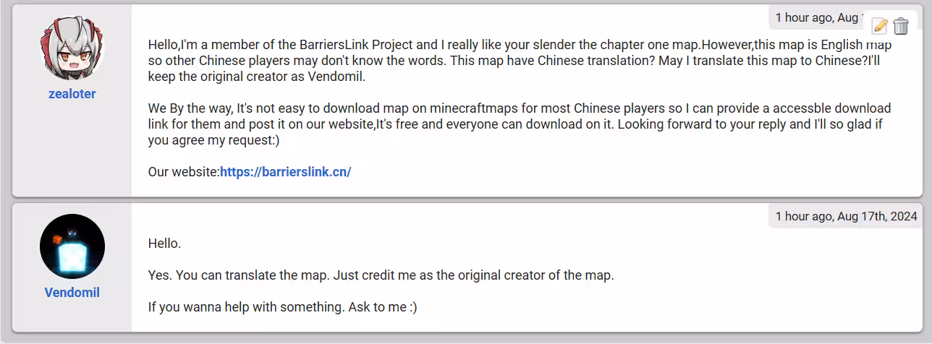The height and width of the screenshot is (344, 932).
Task: Open the https://barrierslink.cn/ link
Action: point(285,172)
